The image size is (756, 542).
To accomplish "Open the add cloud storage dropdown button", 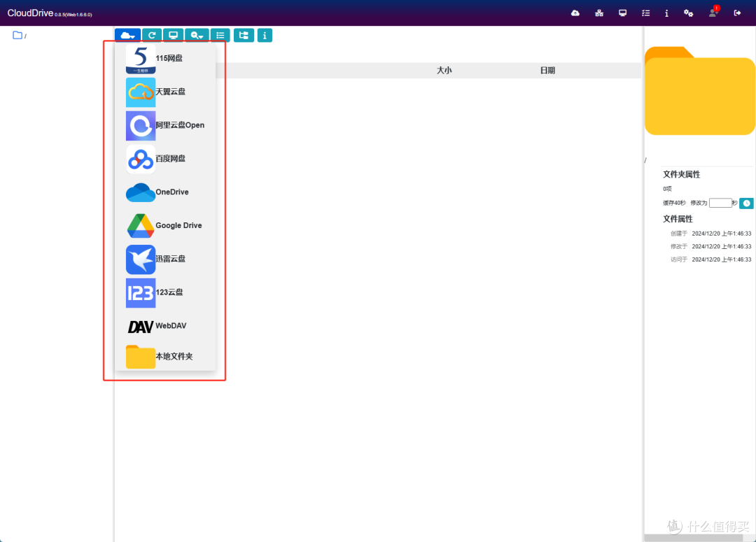I will tap(128, 35).
